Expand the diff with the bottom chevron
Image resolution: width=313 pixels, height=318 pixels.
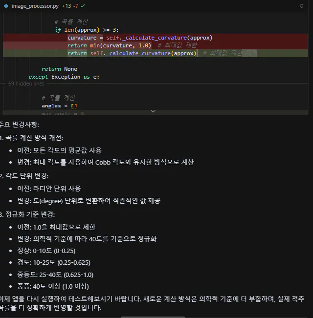153,111
